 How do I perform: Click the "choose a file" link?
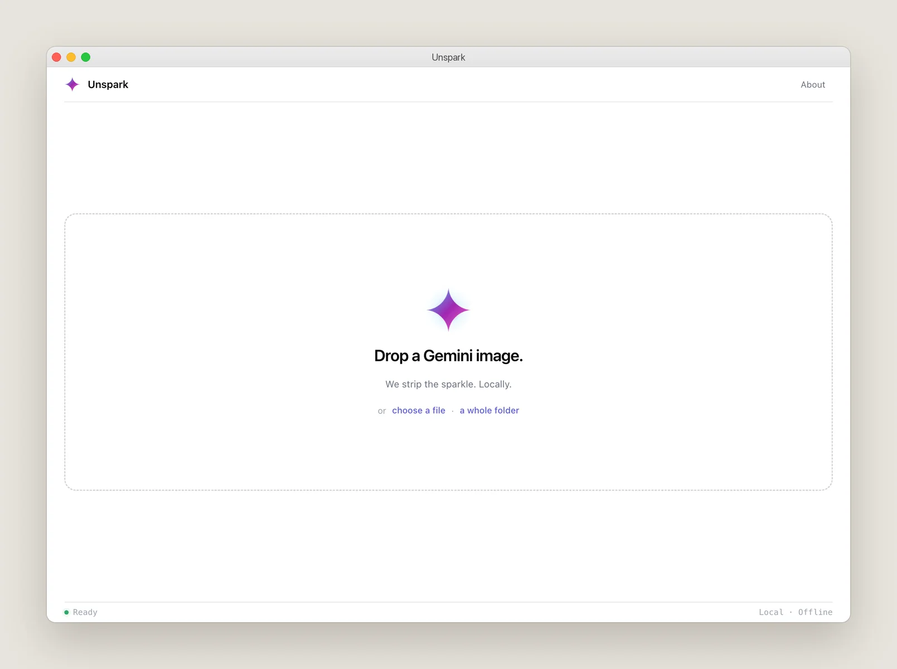click(x=419, y=410)
